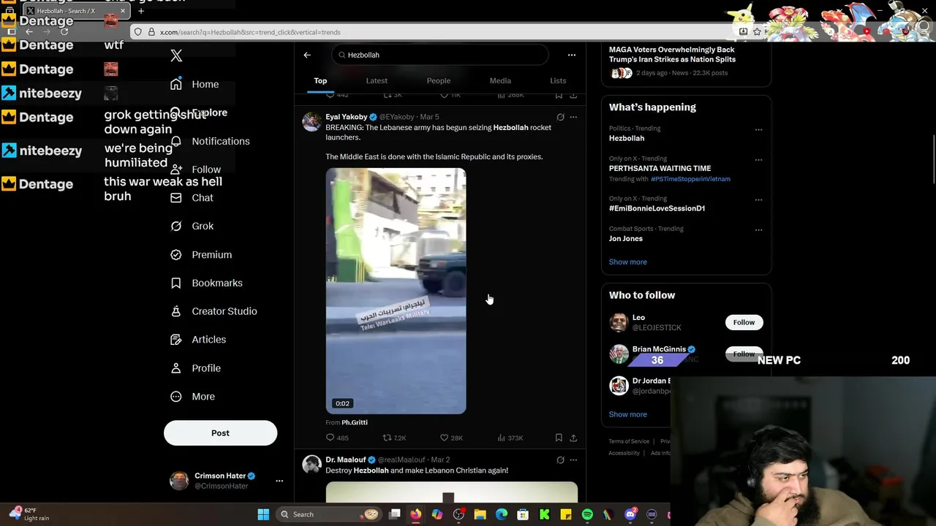Open OBS Studio from the taskbar
This screenshot has height=526, width=936.
[458, 514]
